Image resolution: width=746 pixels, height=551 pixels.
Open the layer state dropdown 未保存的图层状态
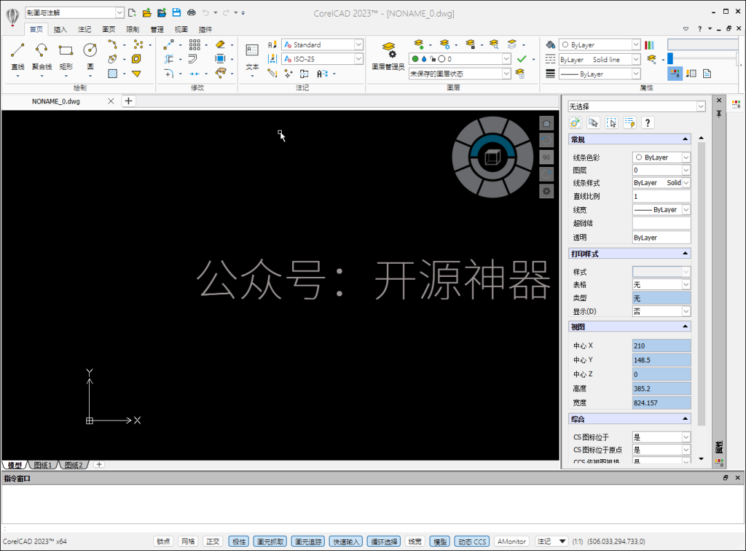(459, 74)
